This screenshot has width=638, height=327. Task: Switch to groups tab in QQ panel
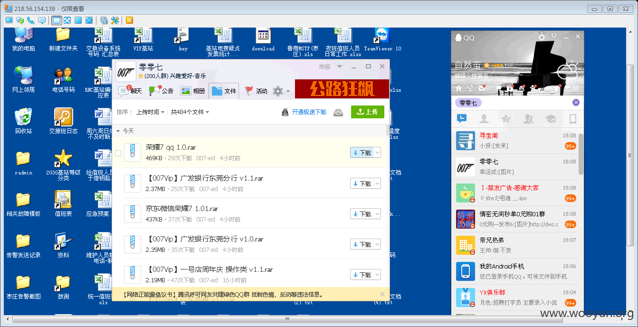click(528, 119)
